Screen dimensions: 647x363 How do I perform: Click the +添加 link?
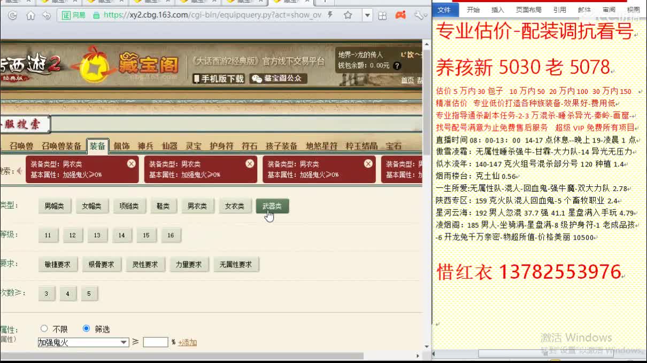pos(187,343)
